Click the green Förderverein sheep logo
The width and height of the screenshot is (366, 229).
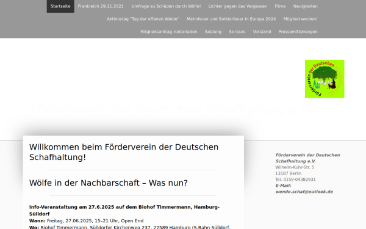coord(325,79)
